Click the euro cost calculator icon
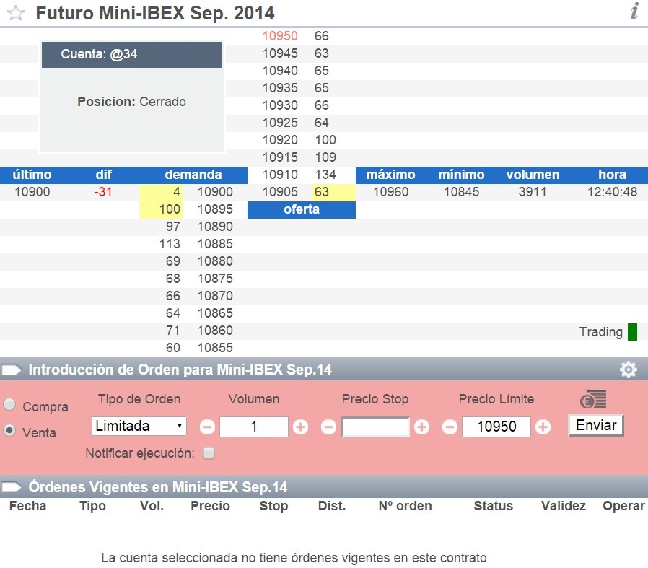The image size is (648, 568). 593,399
